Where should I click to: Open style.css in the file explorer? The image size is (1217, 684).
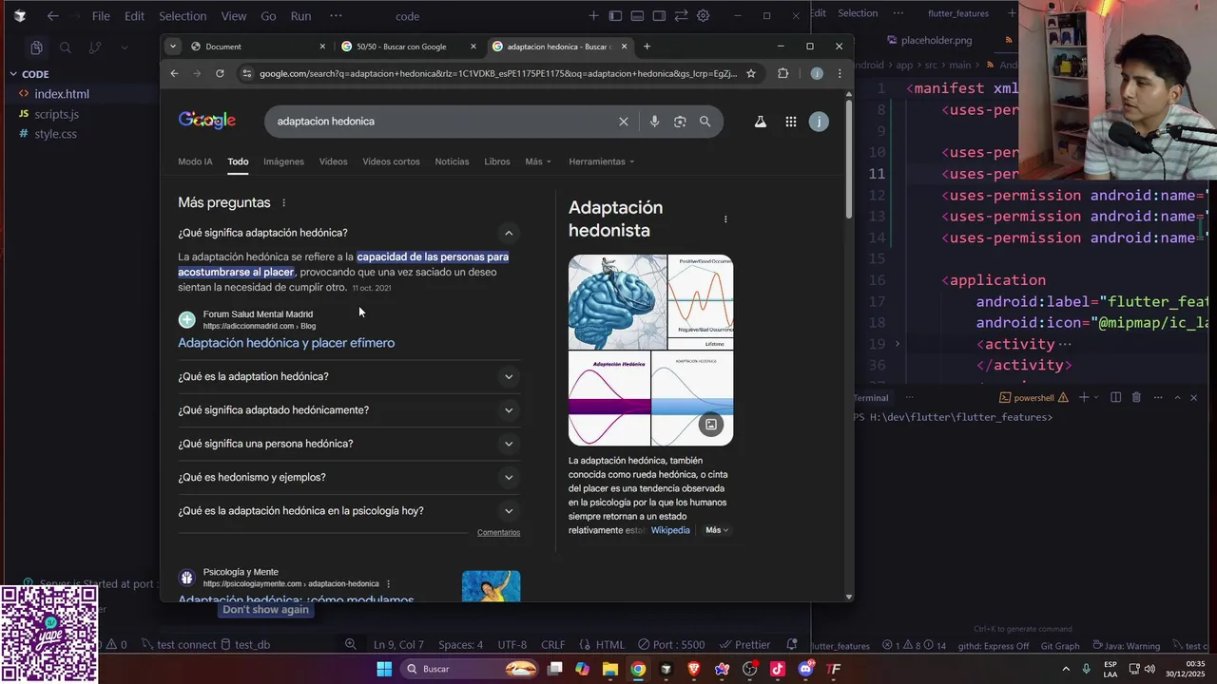coord(55,134)
